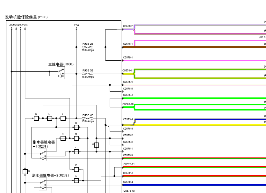Click the FUSE 3E fuse symbol
Viewport: 266px width, 193px height.
pyautogui.click(x=88, y=74)
